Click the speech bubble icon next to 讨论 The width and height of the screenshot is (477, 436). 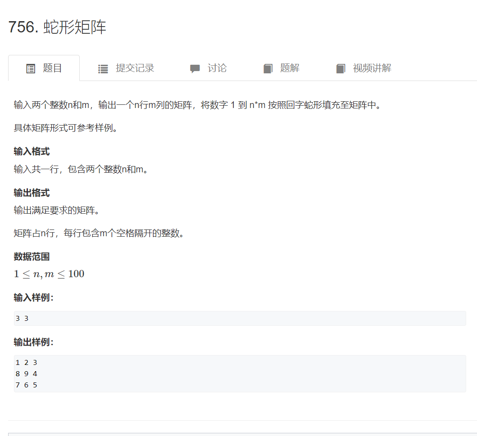point(195,68)
